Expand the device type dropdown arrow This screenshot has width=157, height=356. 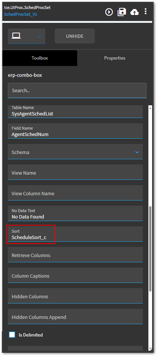[x=39, y=37]
